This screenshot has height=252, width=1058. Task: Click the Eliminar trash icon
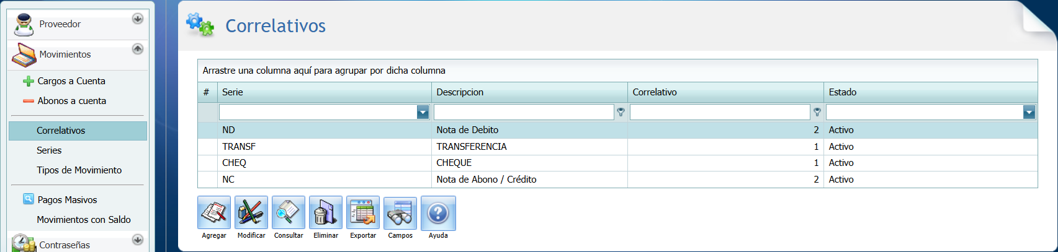coord(326,212)
